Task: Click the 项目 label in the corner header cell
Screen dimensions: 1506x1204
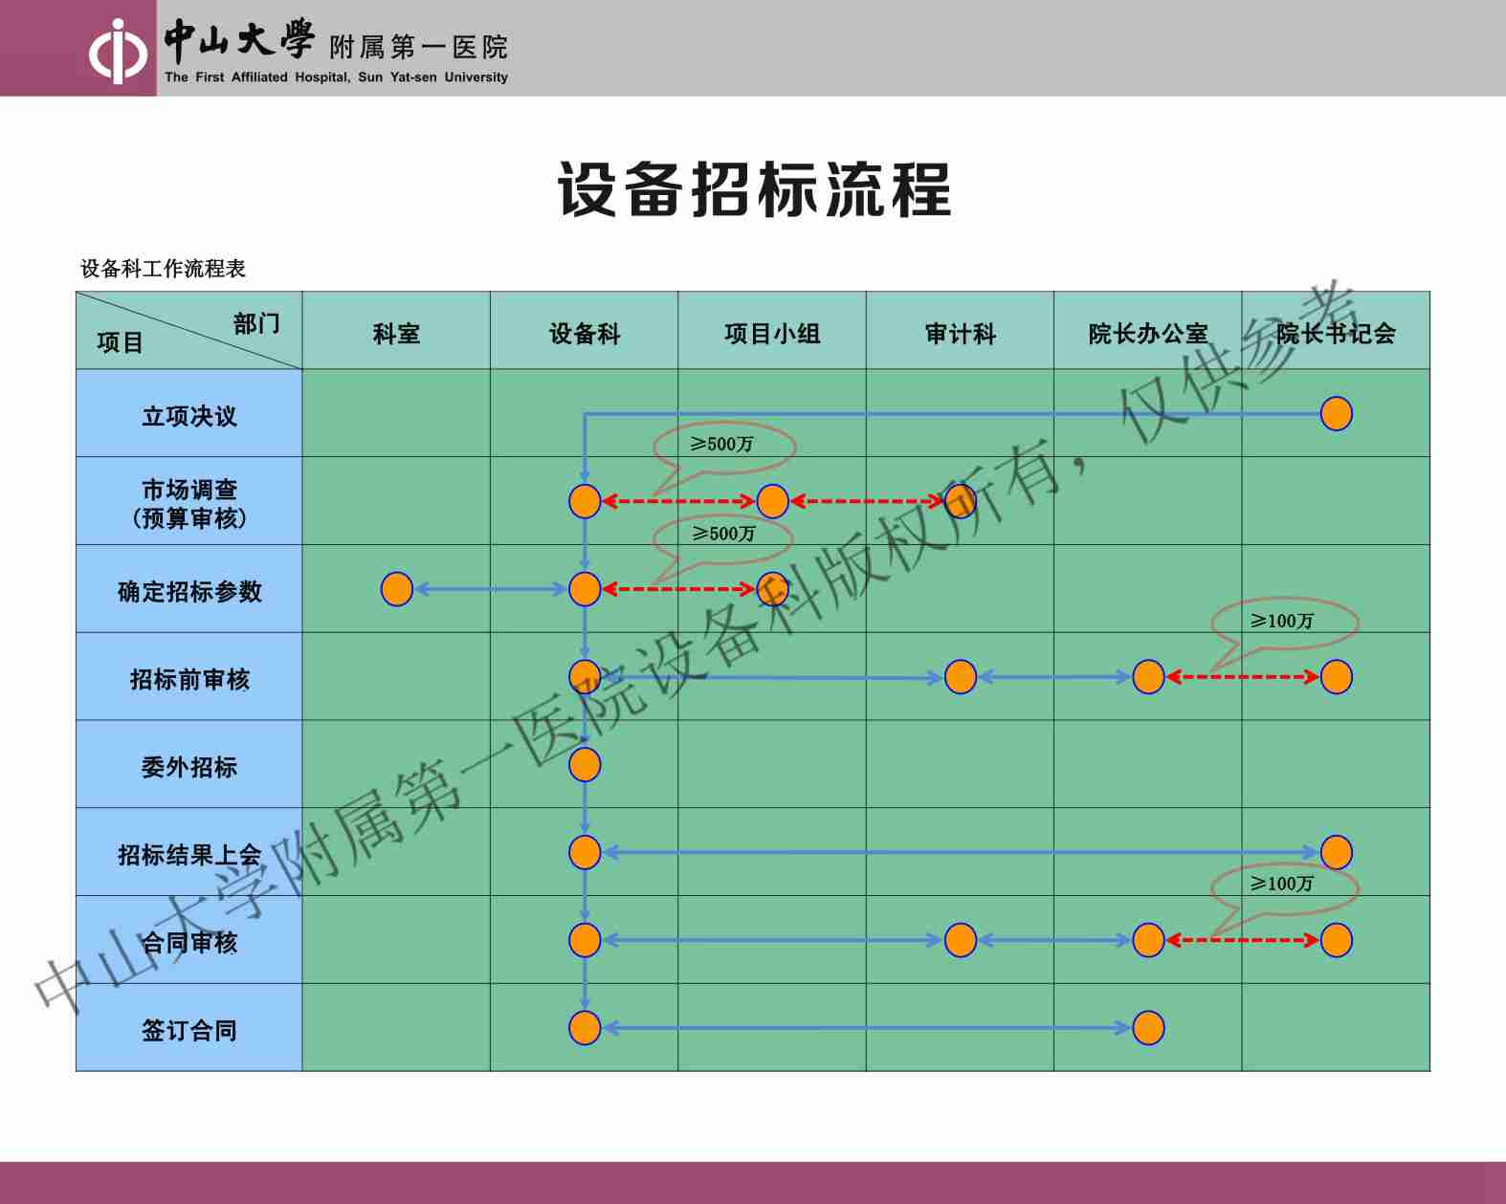Action: pyautogui.click(x=120, y=342)
